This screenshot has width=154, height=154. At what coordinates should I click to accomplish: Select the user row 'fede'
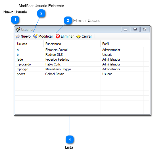(x=82, y=59)
